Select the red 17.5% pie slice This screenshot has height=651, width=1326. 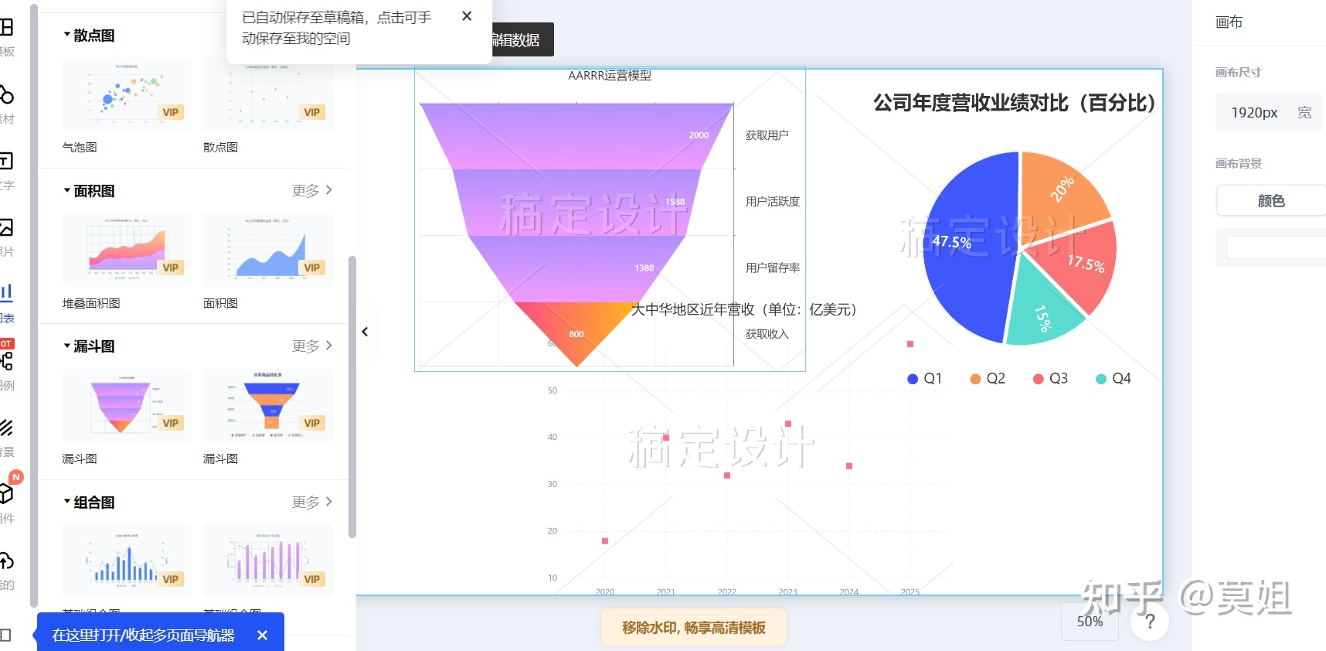(x=1079, y=263)
